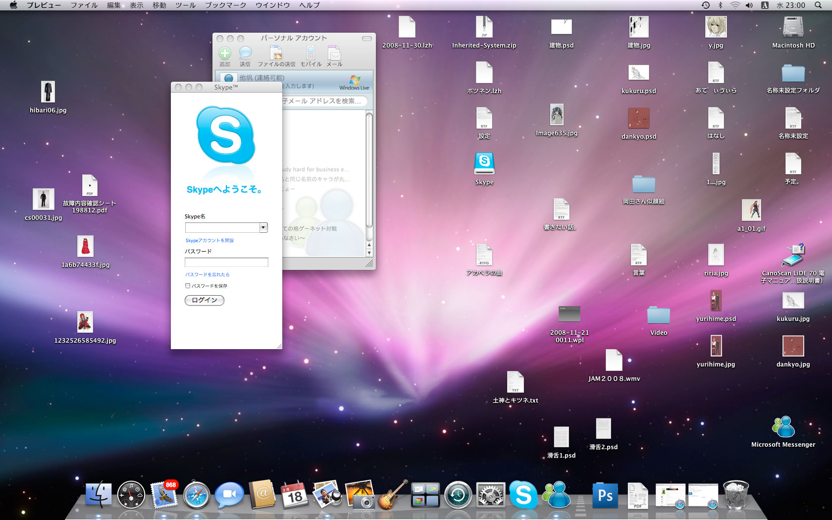
Task: Open System Preferences gear in the Dock
Action: [x=491, y=495]
